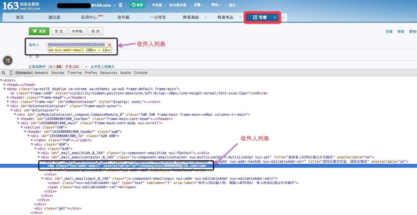The height and width of the screenshot is (215, 417).
Task: Switch to the 网易秀品 tab
Action: click(x=225, y=17)
